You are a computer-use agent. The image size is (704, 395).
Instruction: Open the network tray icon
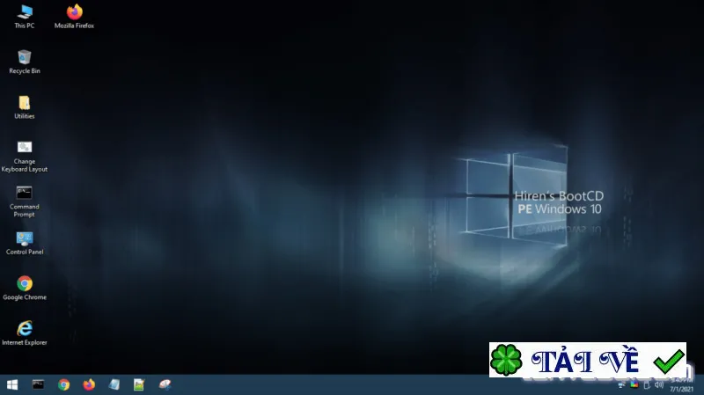(621, 384)
